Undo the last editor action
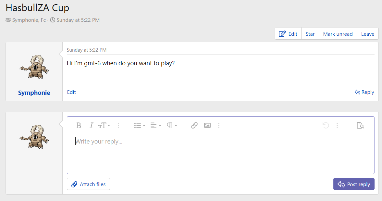The height and width of the screenshot is (201, 382). tap(326, 125)
